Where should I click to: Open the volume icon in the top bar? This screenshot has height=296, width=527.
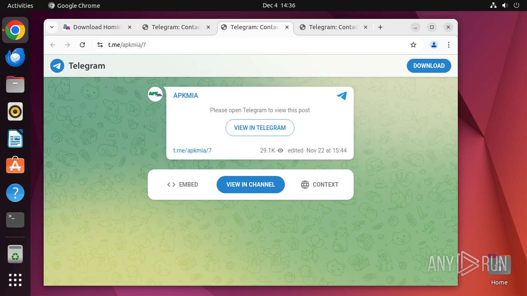tap(505, 5)
